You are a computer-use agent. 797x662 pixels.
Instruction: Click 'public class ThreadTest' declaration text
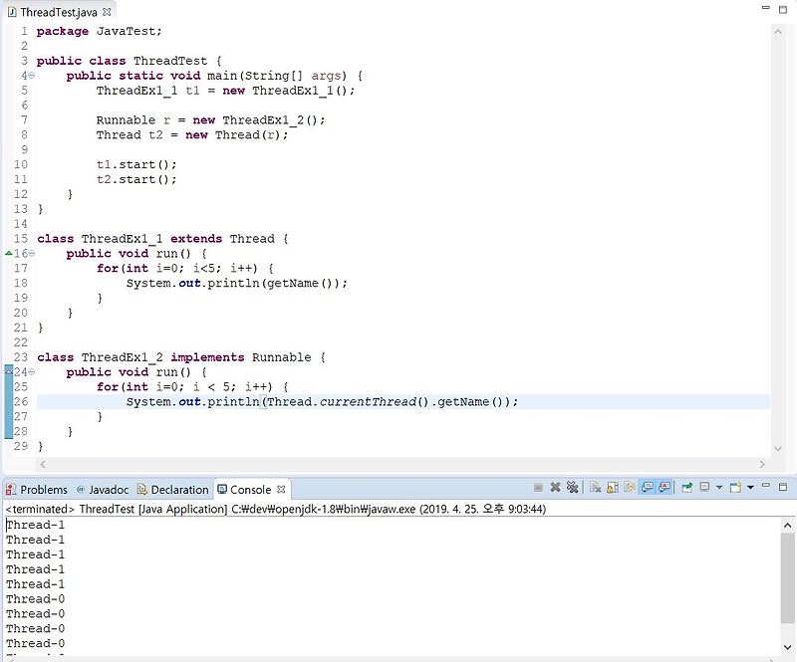(122, 61)
